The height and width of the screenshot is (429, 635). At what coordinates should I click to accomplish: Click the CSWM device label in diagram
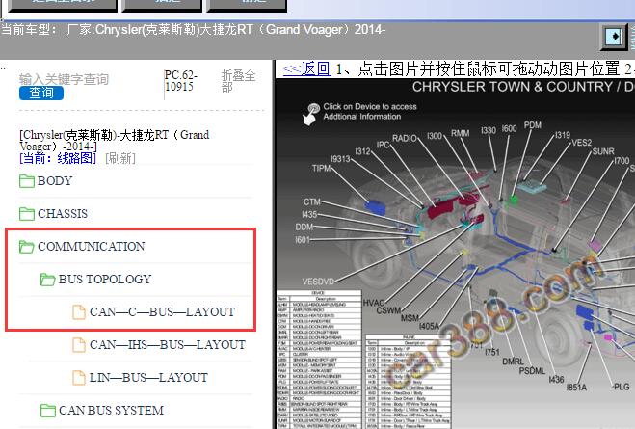[x=388, y=310]
